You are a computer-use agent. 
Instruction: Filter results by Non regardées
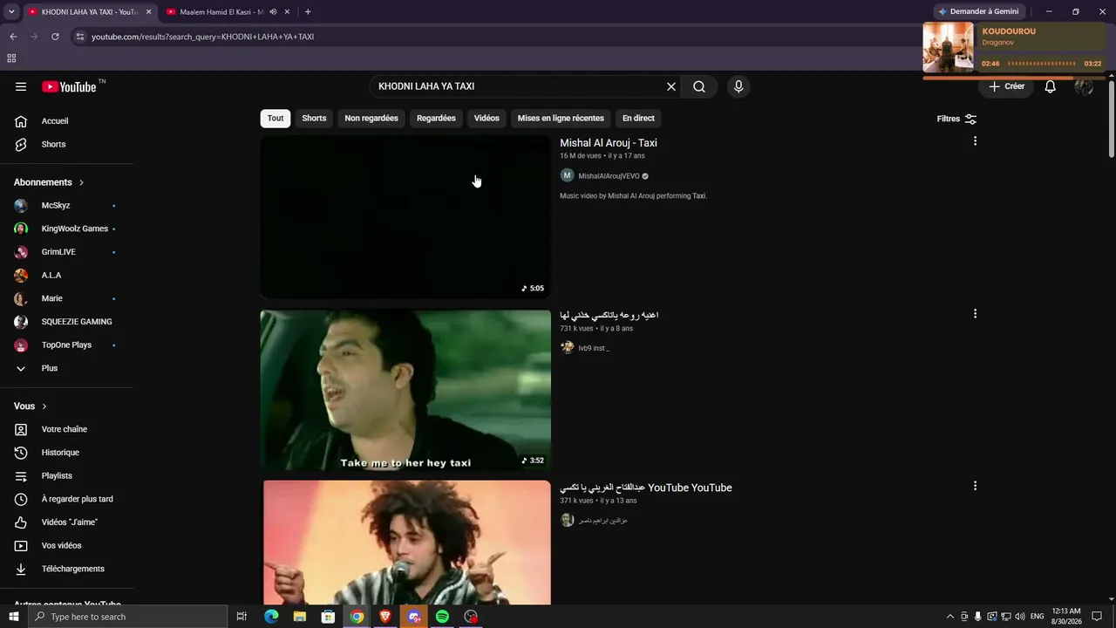coord(371,119)
